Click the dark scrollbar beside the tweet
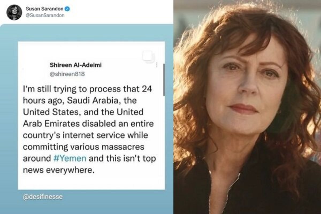 coord(163,82)
